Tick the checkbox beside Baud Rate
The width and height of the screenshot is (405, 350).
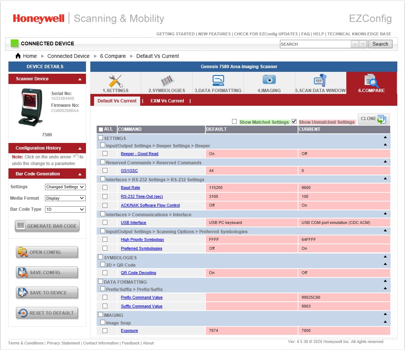pos(105,188)
